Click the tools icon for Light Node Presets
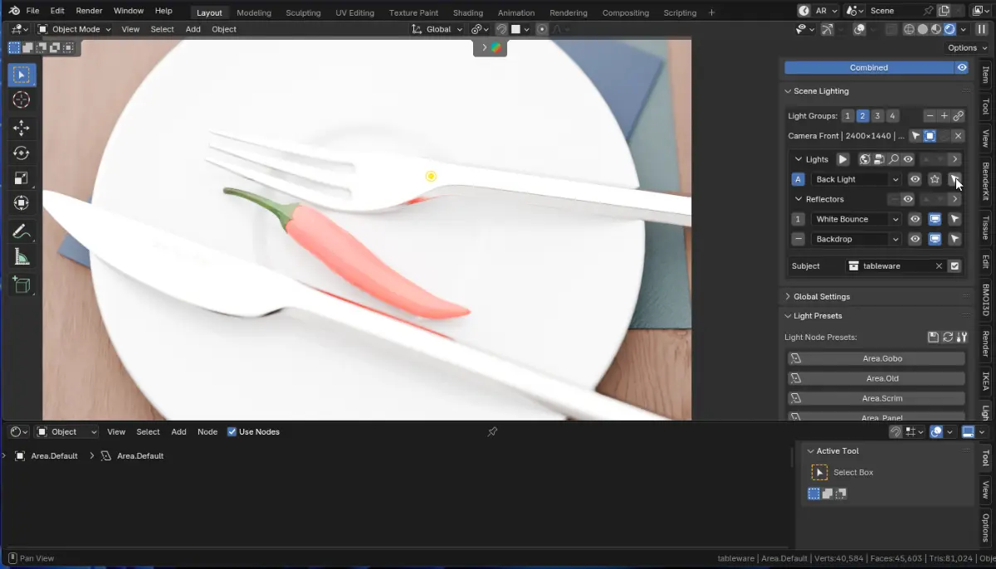996x569 pixels. [961, 337]
